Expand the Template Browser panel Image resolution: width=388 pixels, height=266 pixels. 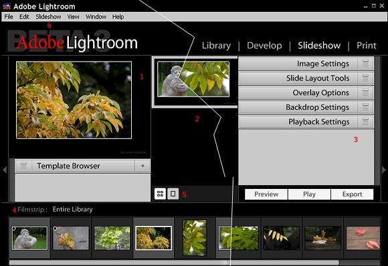82,166
